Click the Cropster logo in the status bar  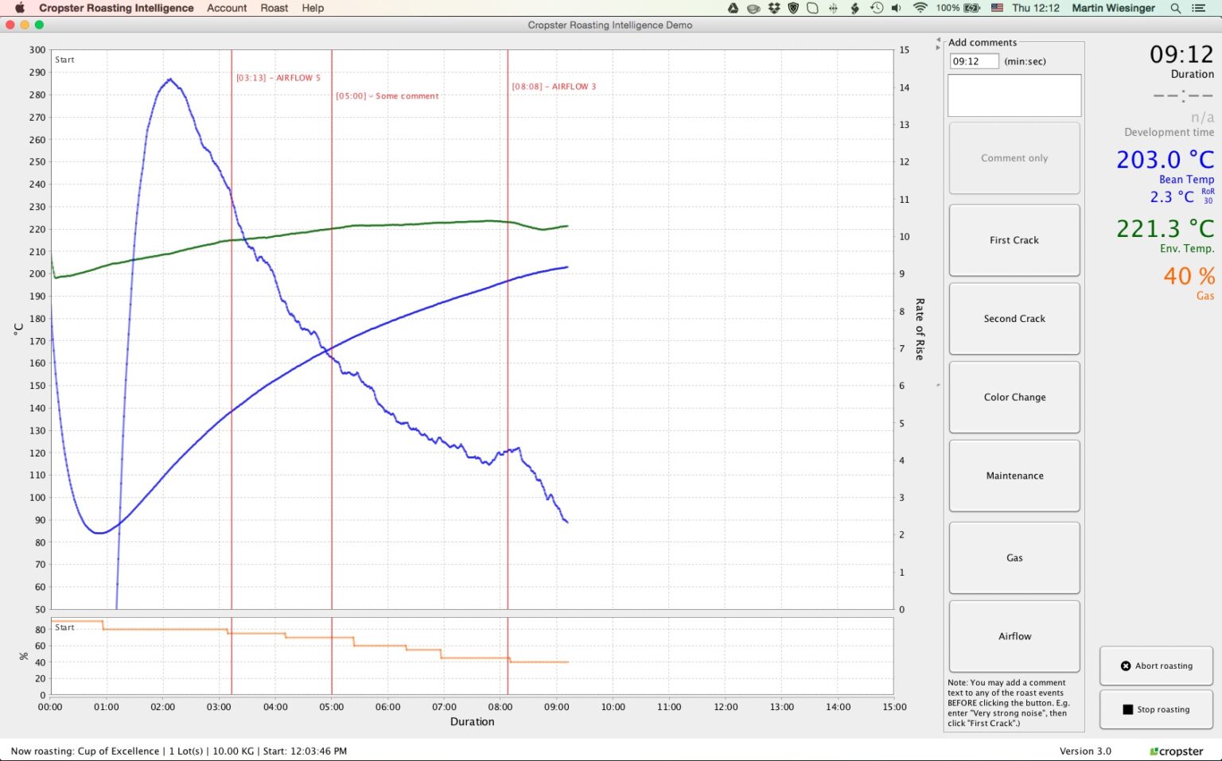click(x=1177, y=751)
